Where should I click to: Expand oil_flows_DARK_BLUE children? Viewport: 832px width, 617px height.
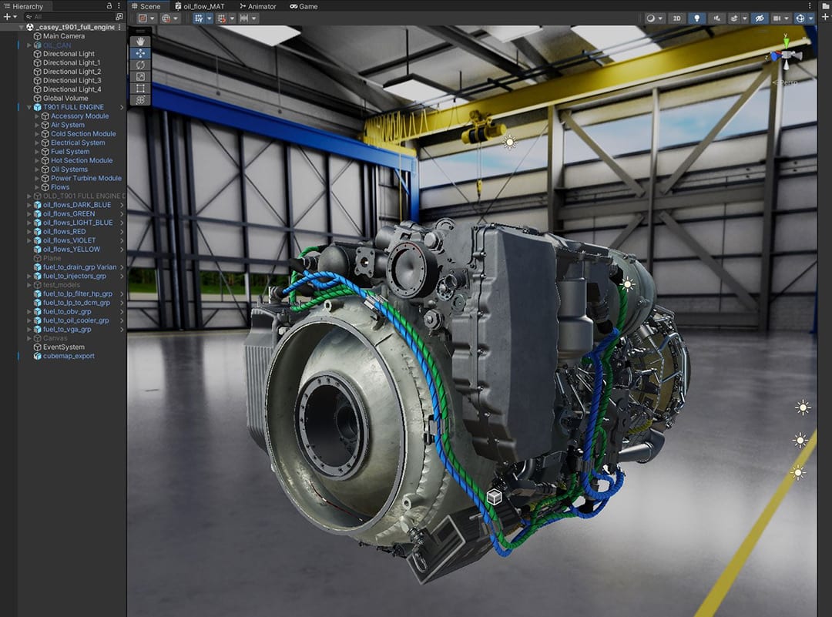(x=30, y=205)
